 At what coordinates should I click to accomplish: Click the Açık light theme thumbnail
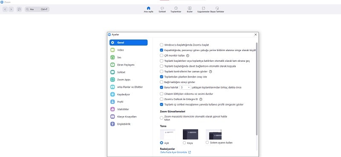tap(168, 134)
